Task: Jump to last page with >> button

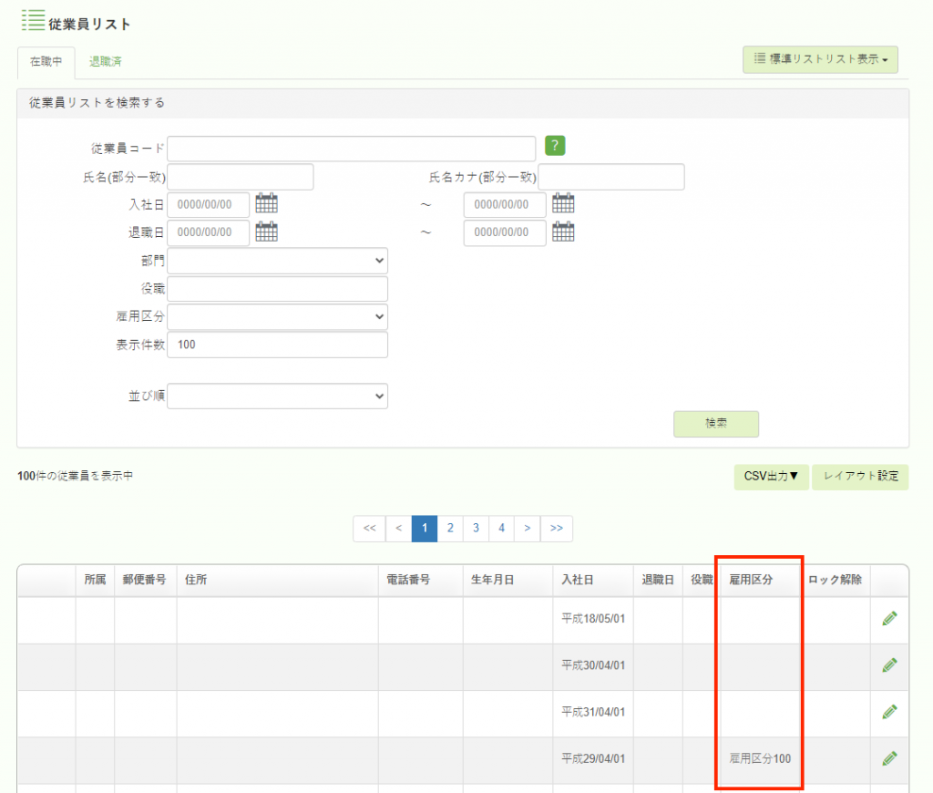Action: tap(557, 529)
